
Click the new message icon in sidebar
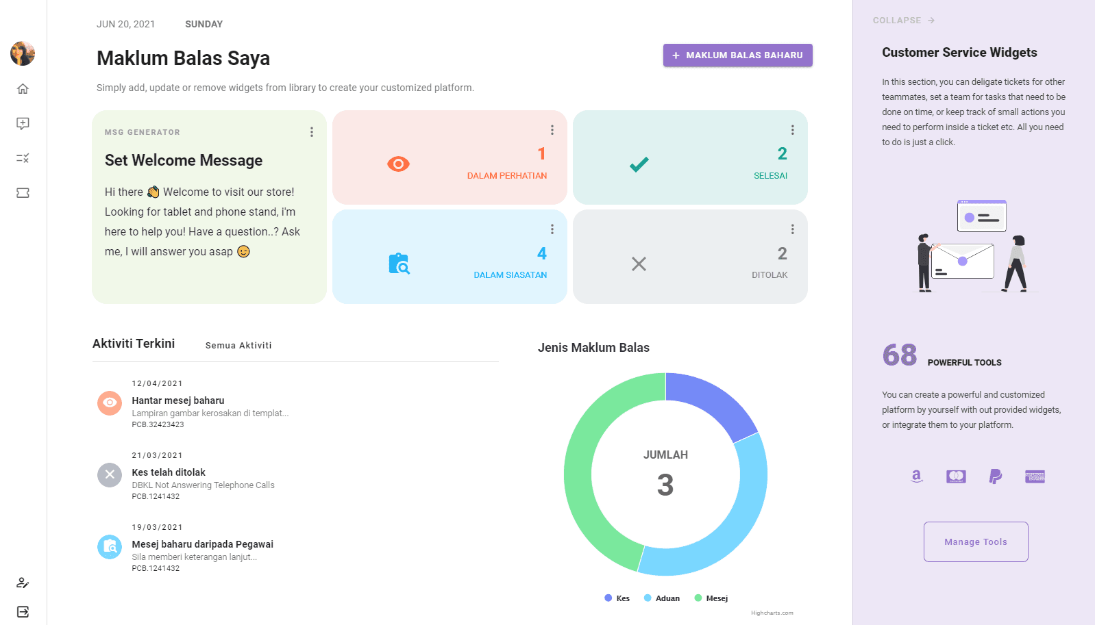click(23, 123)
